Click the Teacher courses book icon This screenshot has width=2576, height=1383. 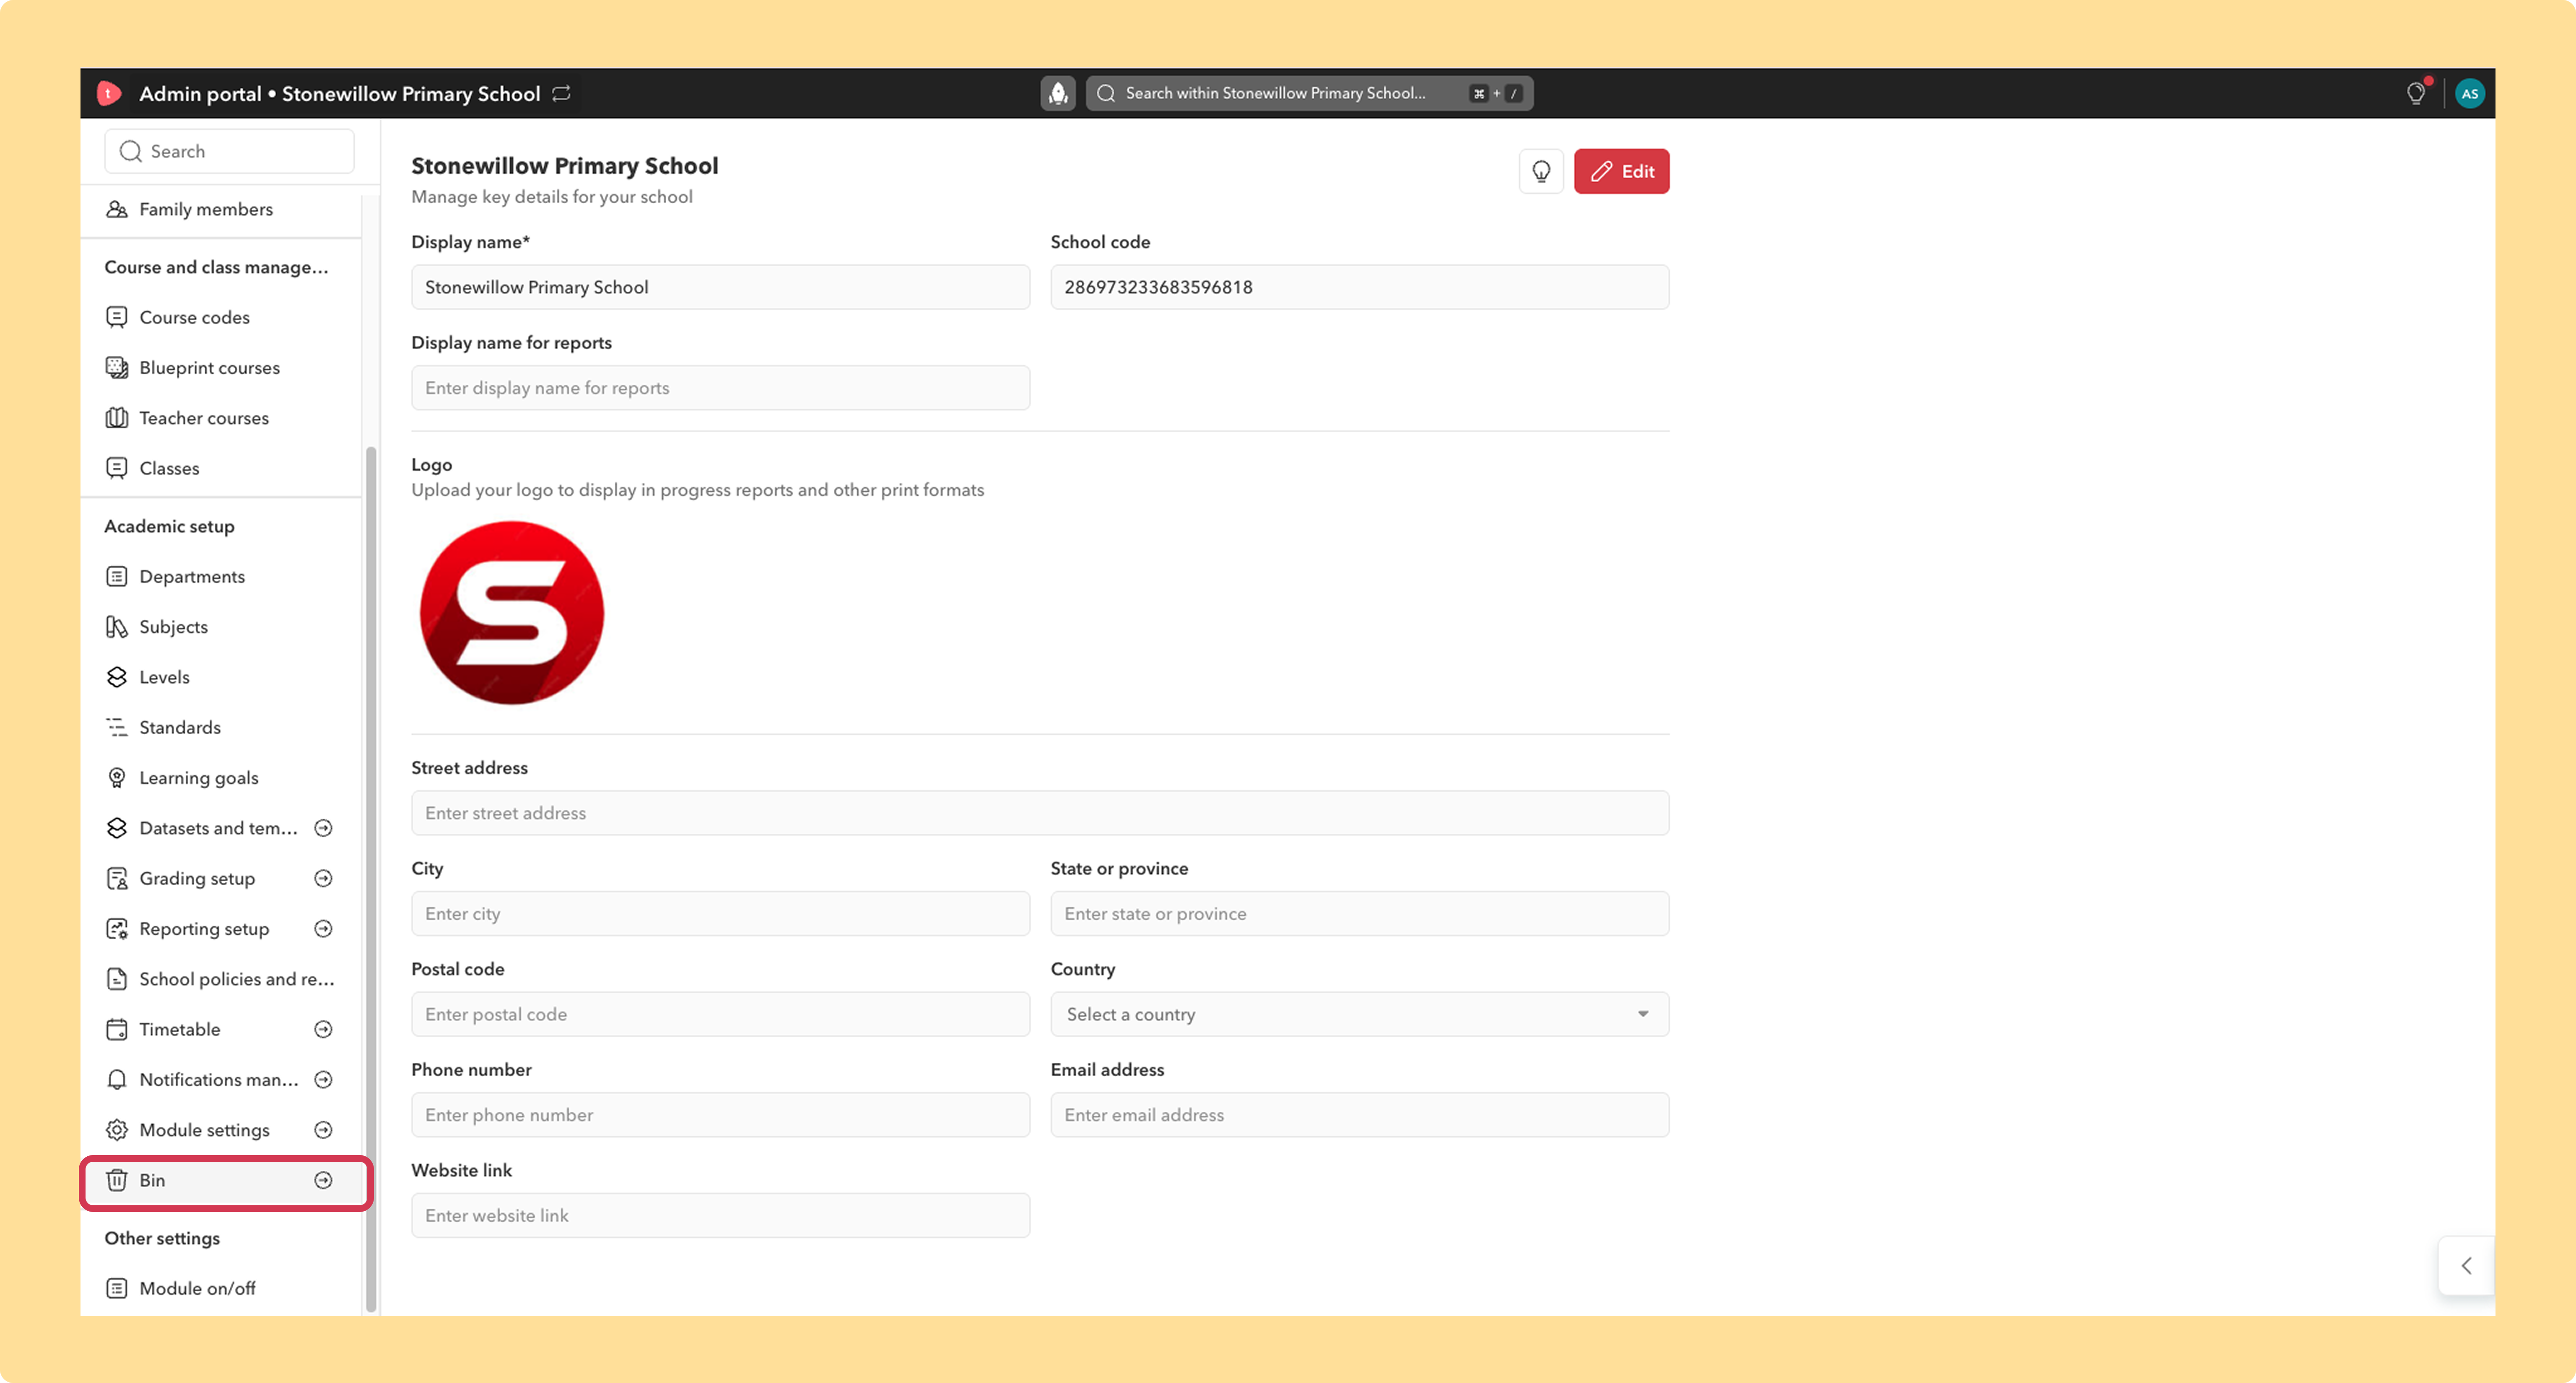(x=117, y=418)
